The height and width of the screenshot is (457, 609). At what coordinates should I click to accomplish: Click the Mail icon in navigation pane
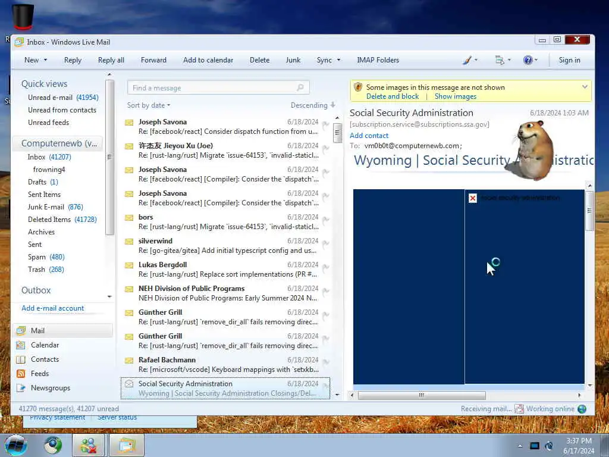tap(21, 330)
